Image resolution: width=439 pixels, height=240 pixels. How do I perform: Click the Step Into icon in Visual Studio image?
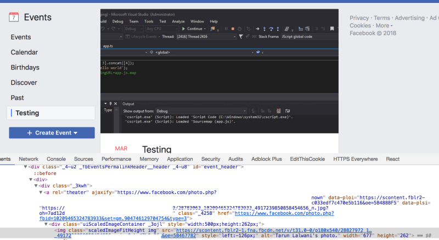tap(264, 29)
